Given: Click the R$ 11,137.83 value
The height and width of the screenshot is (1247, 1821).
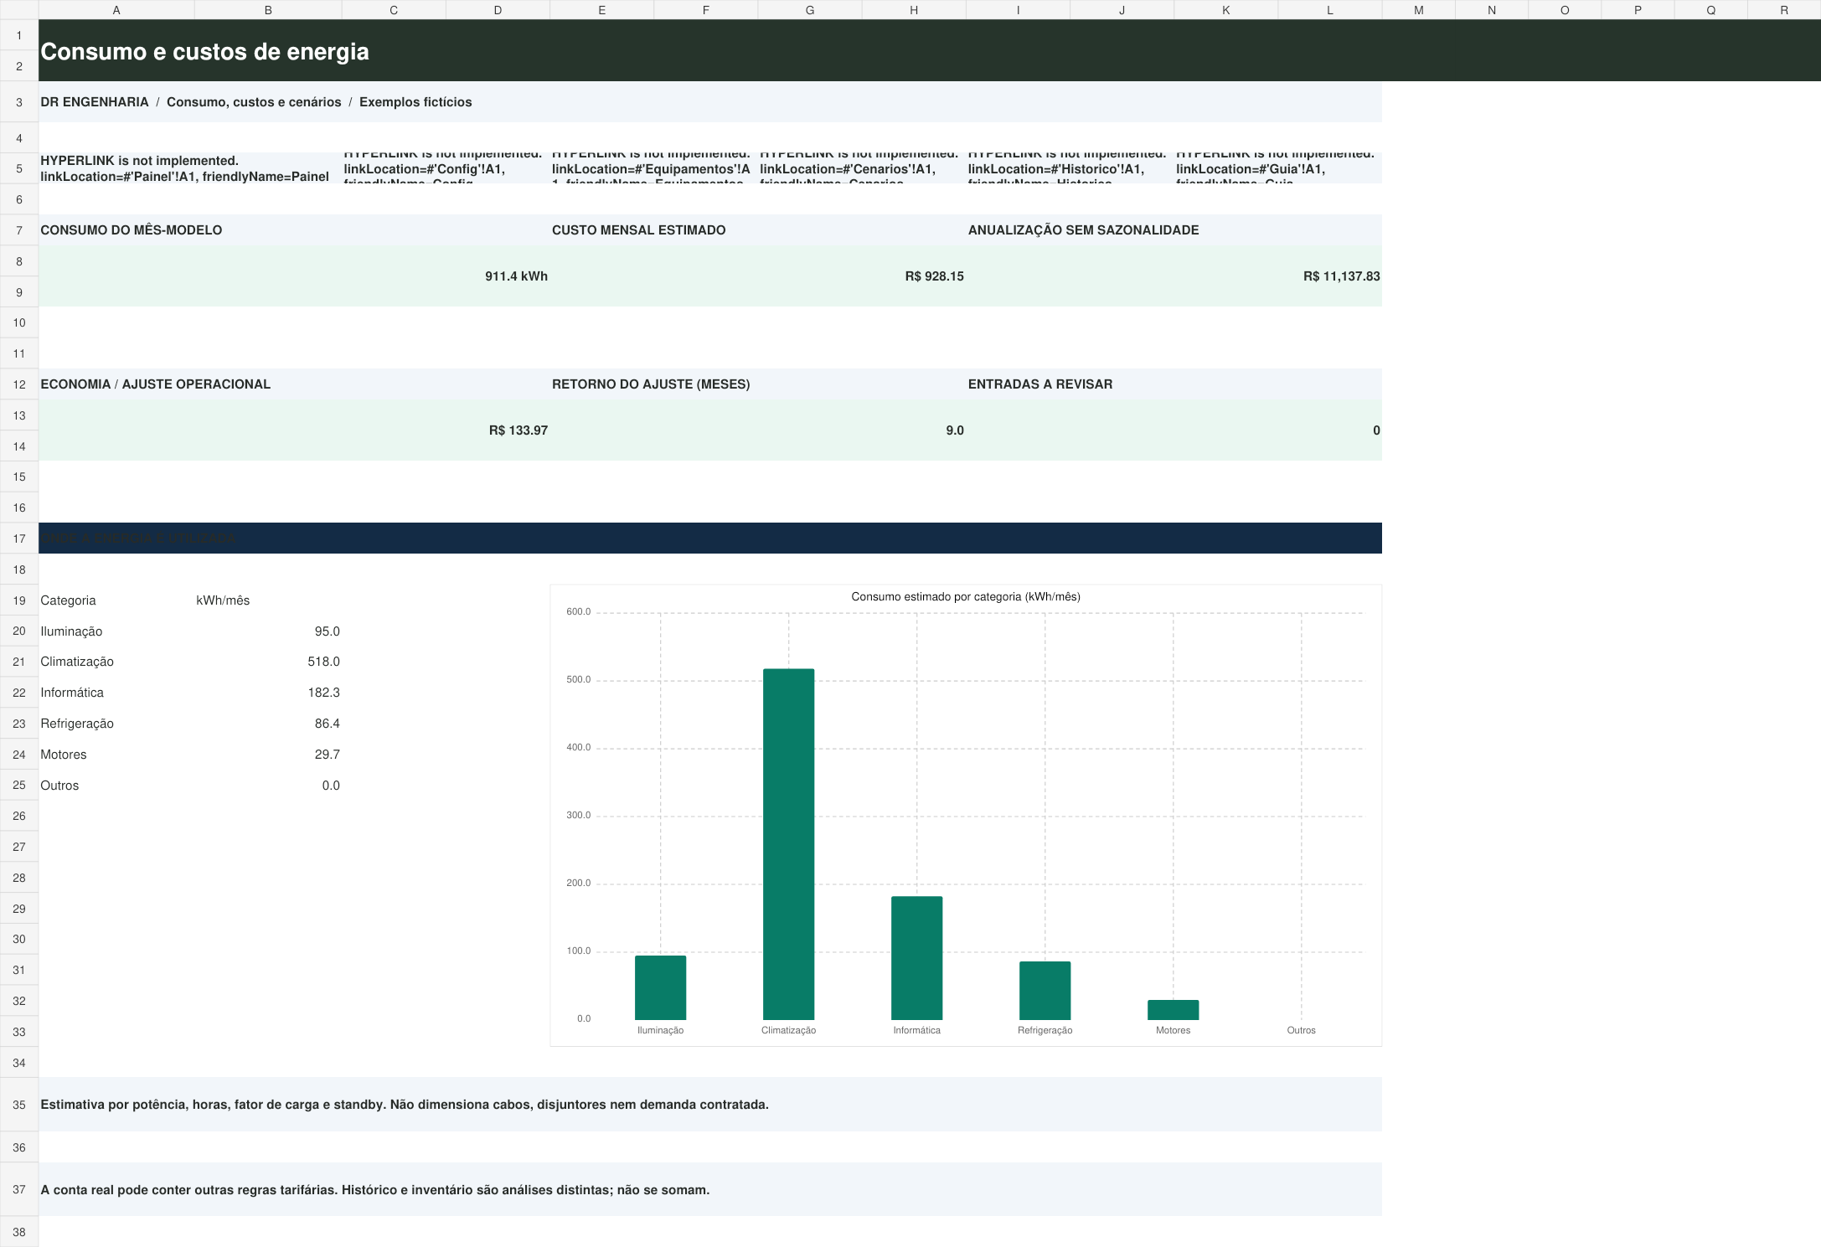Looking at the screenshot, I should [x=1341, y=276].
